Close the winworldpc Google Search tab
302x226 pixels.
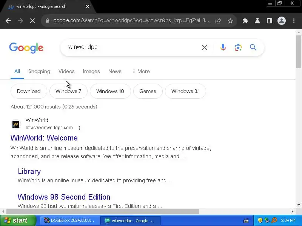[88, 6]
